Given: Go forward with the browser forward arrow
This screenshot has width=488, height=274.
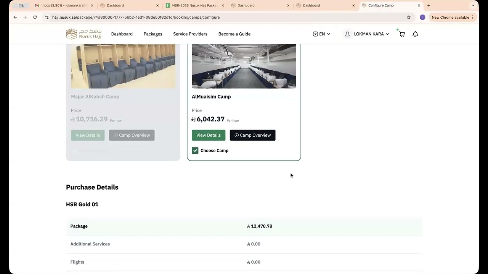Looking at the screenshot, I should pos(25,17).
